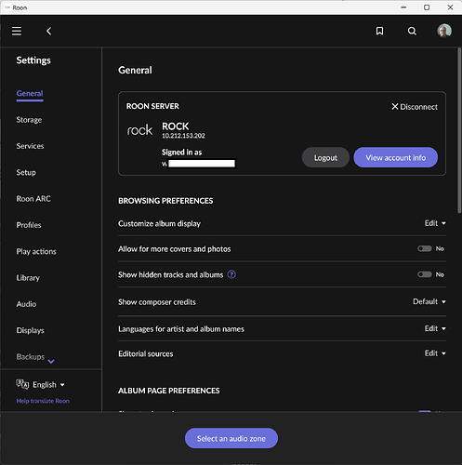Follow the Help translate Roon link
The image size is (462, 465).
pyautogui.click(x=43, y=401)
